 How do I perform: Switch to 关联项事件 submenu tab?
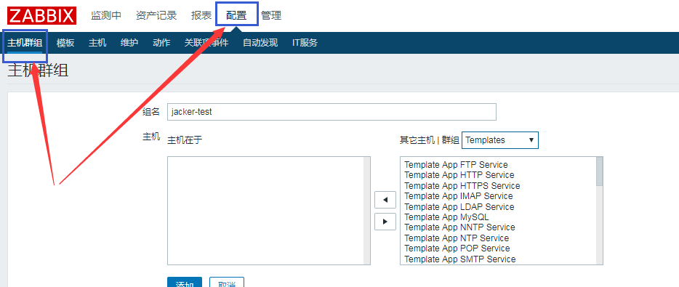(206, 43)
